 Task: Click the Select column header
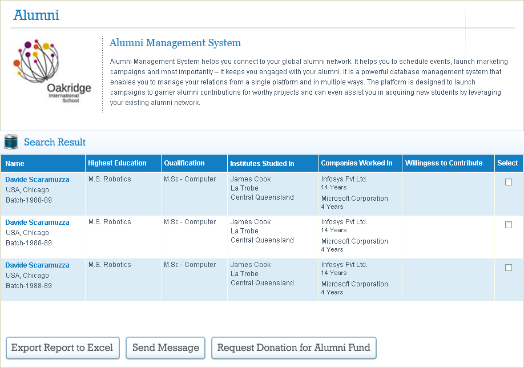pos(507,163)
